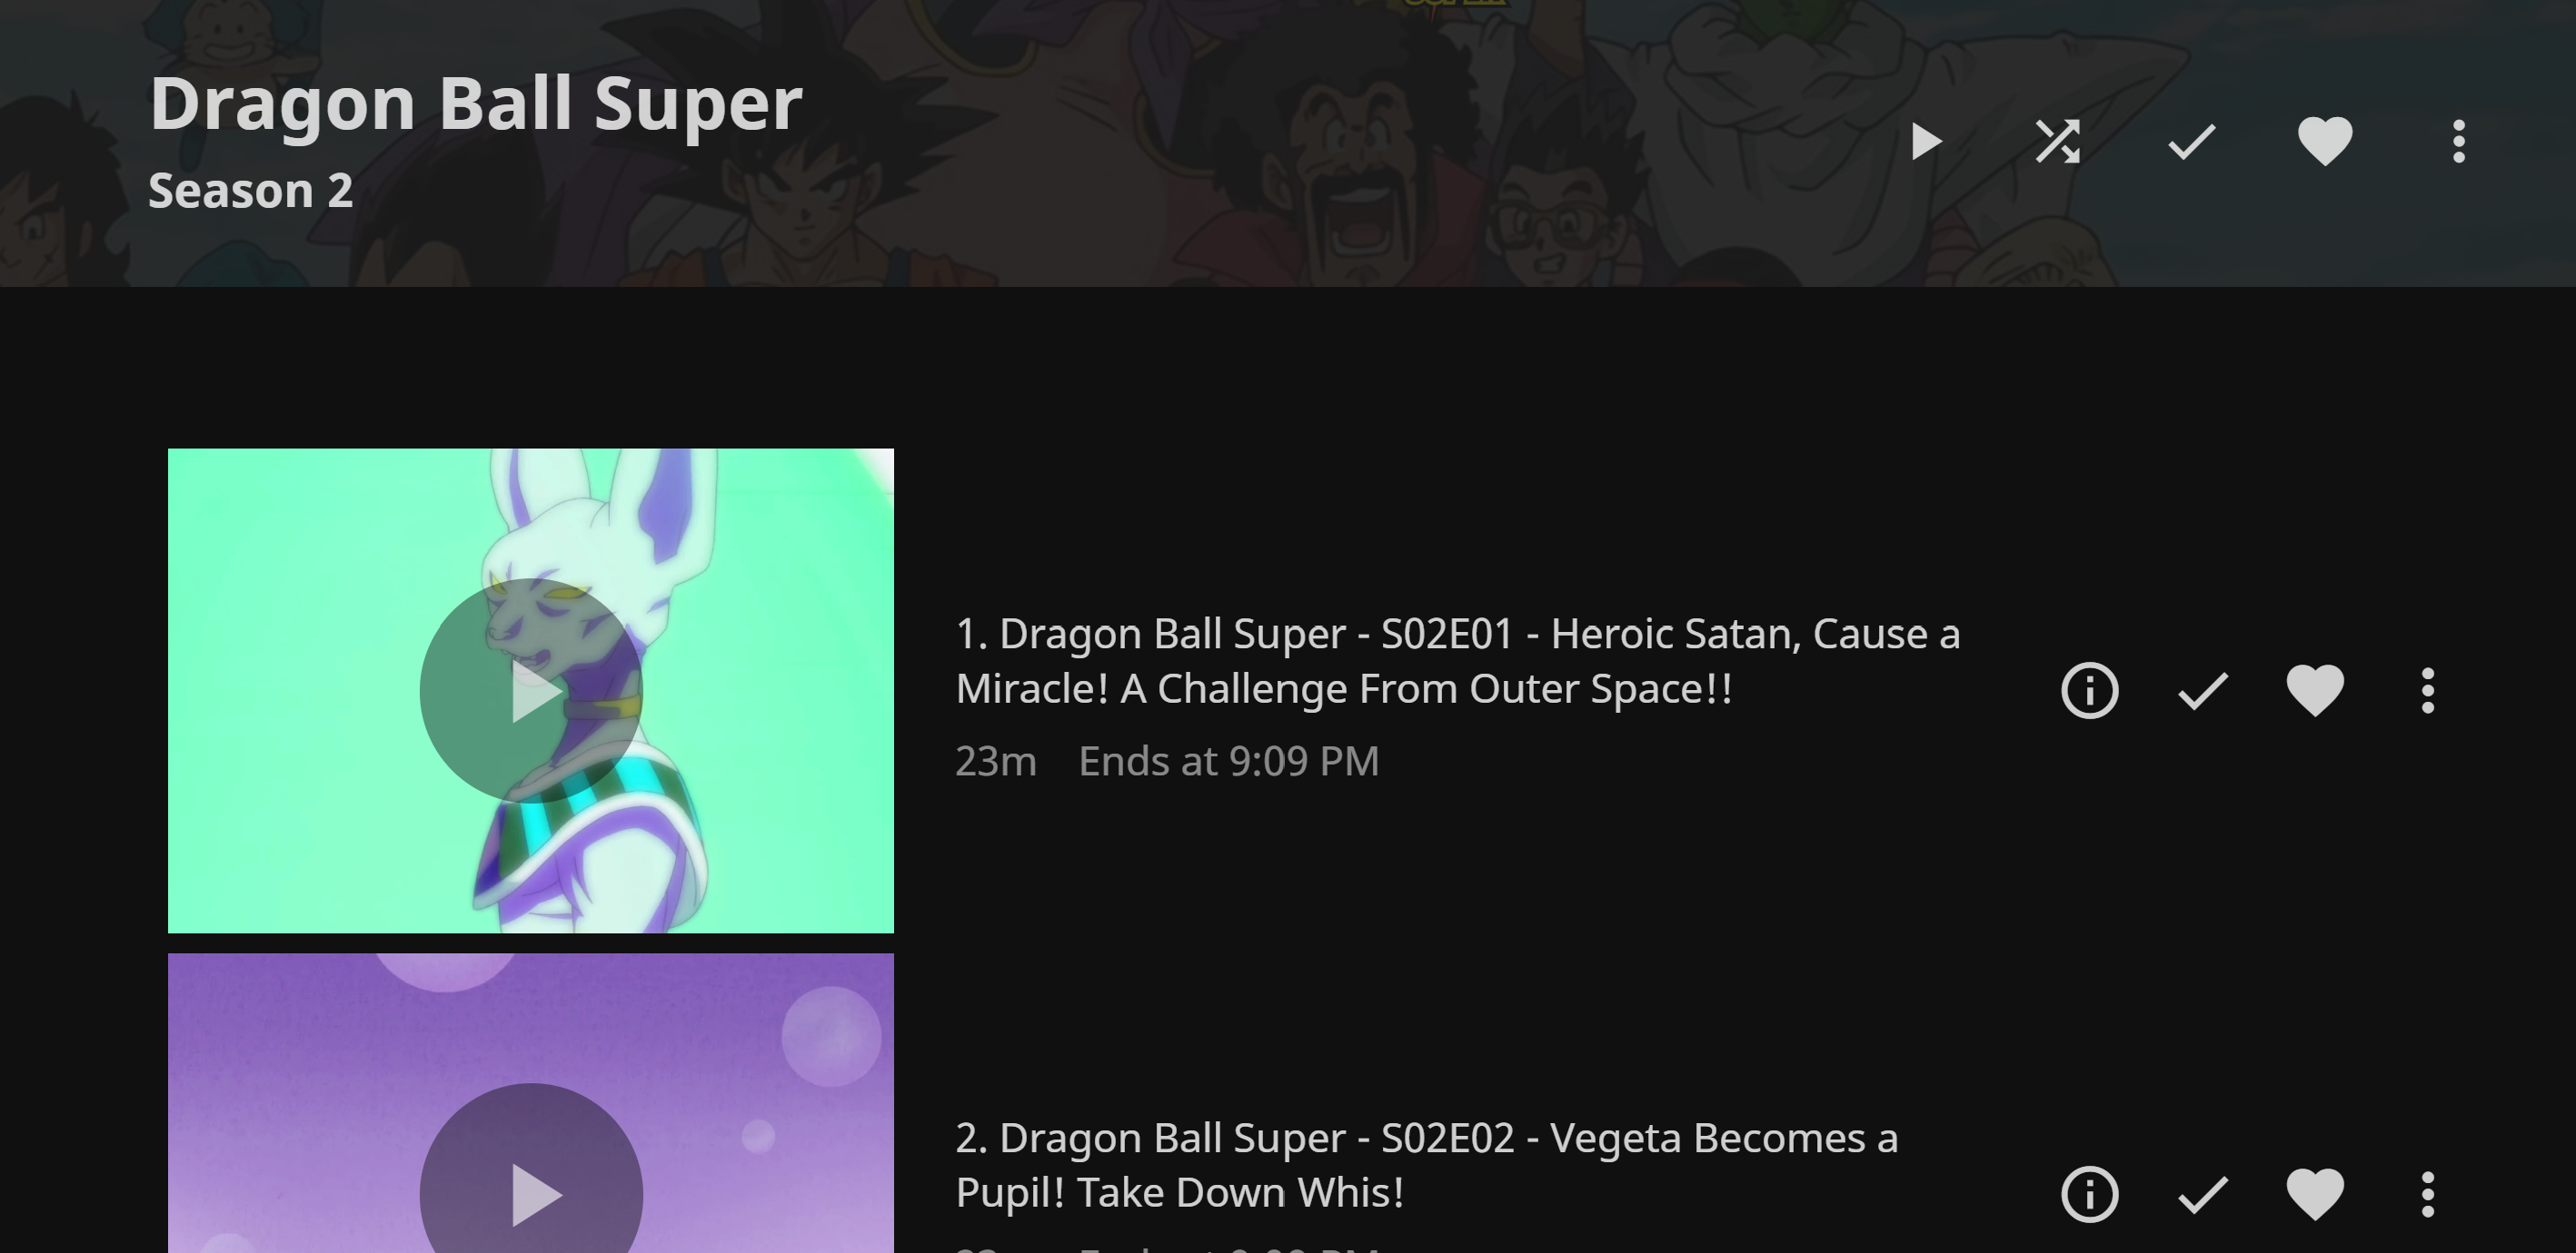Open more options for episode S02E01
The image size is (2576, 1253).
[2428, 690]
